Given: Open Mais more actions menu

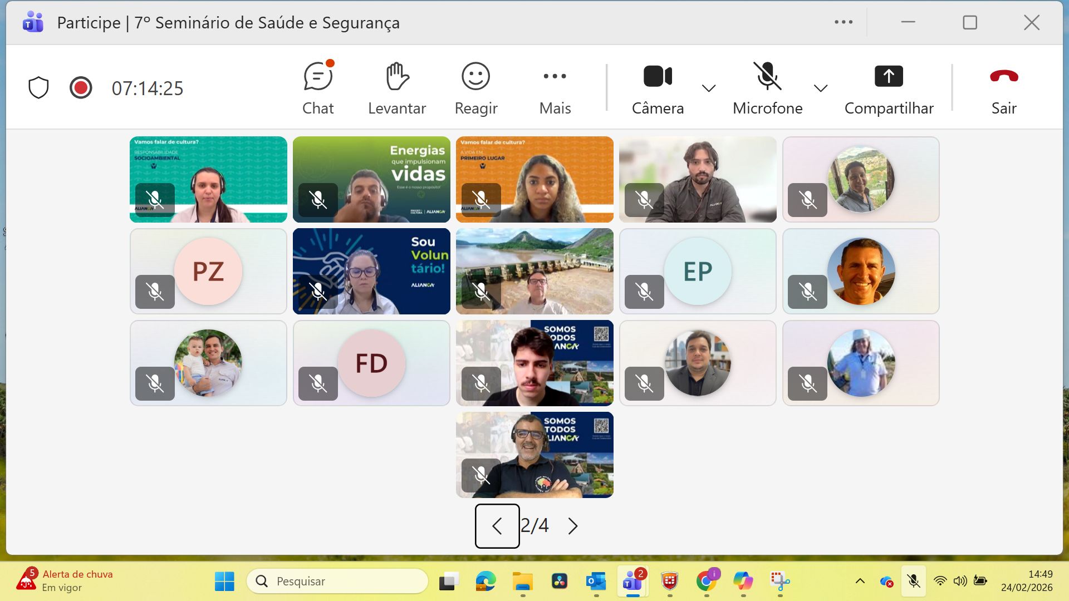Looking at the screenshot, I should (x=555, y=88).
